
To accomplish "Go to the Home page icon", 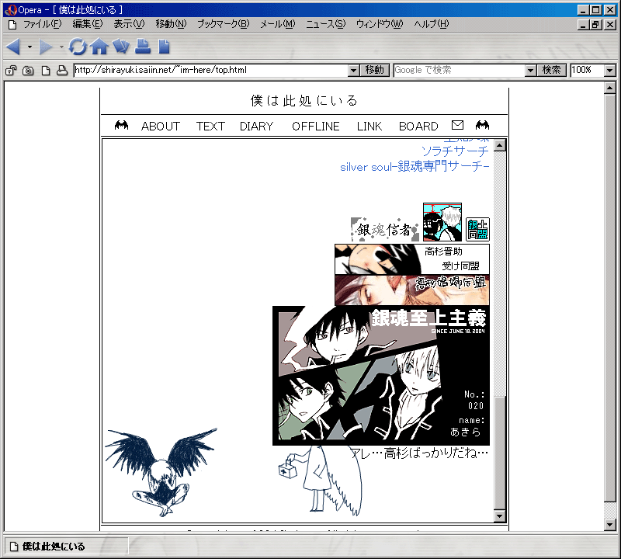I will [x=99, y=47].
